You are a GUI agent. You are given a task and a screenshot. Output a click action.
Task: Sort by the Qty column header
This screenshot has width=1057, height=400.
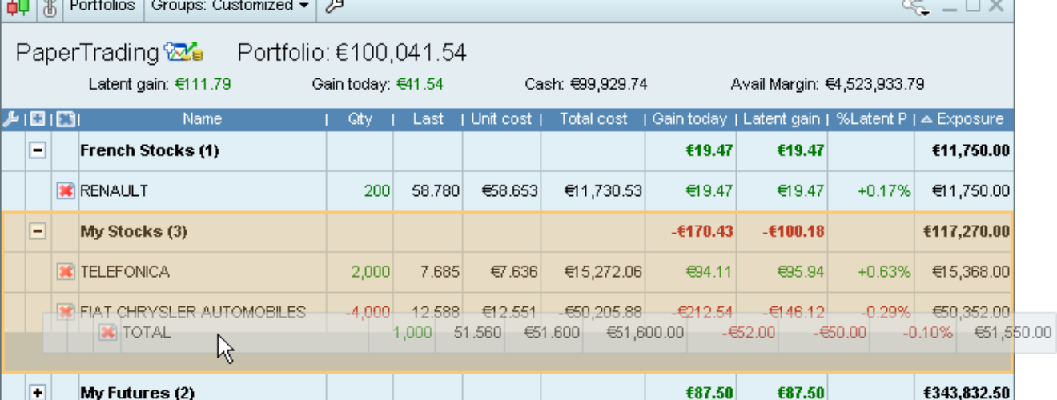(x=360, y=119)
